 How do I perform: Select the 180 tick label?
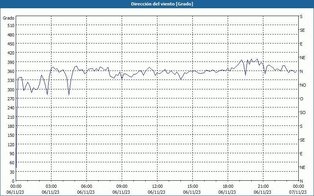point(11,126)
